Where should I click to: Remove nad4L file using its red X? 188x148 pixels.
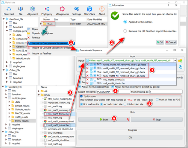87,64
